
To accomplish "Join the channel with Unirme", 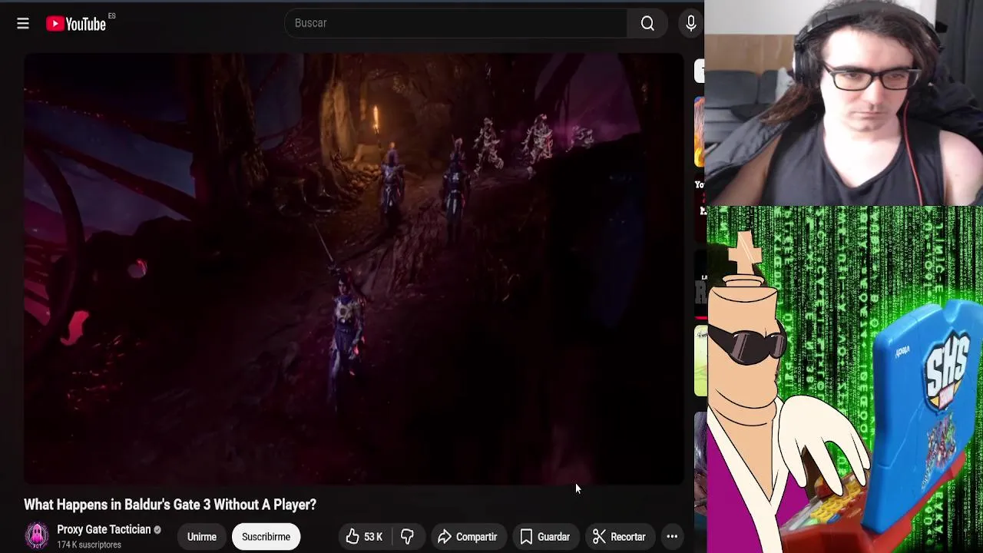I will (202, 537).
